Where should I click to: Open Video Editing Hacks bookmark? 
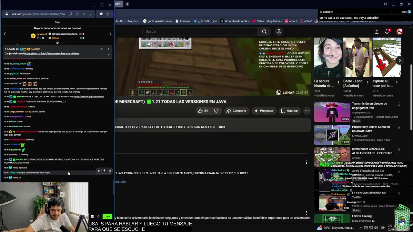pos(267,21)
